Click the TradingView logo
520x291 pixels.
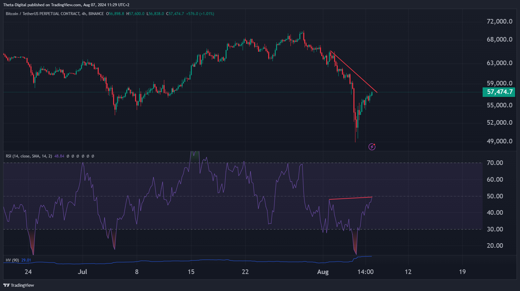pos(19,285)
